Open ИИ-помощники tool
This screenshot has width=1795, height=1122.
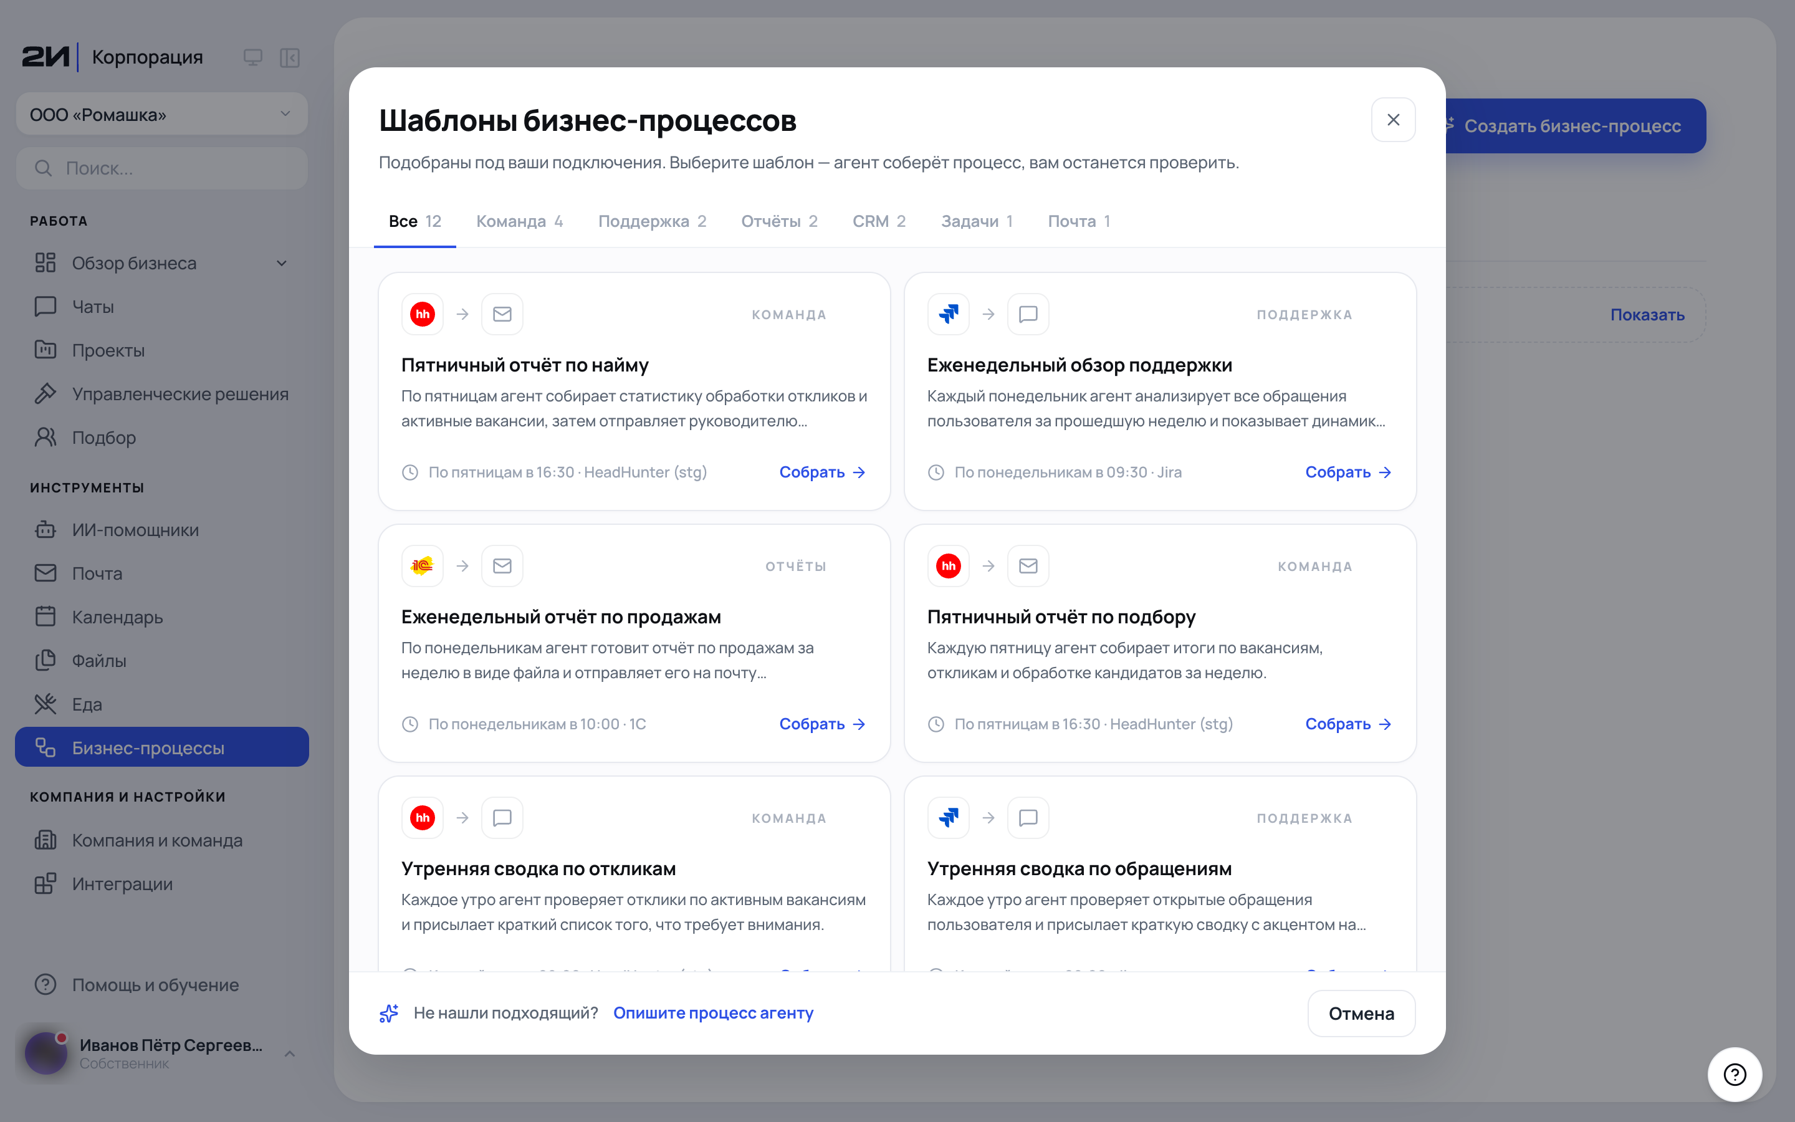pos(161,530)
